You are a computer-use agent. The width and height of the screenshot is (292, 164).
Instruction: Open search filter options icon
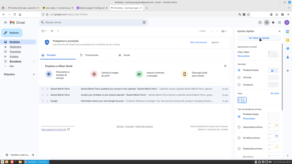[x=144, y=22]
